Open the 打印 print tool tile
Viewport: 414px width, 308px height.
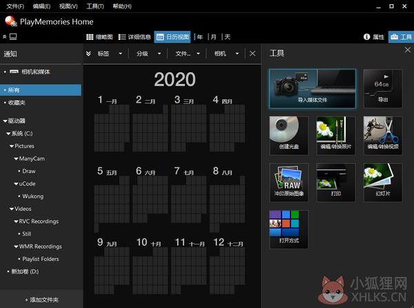click(336, 183)
